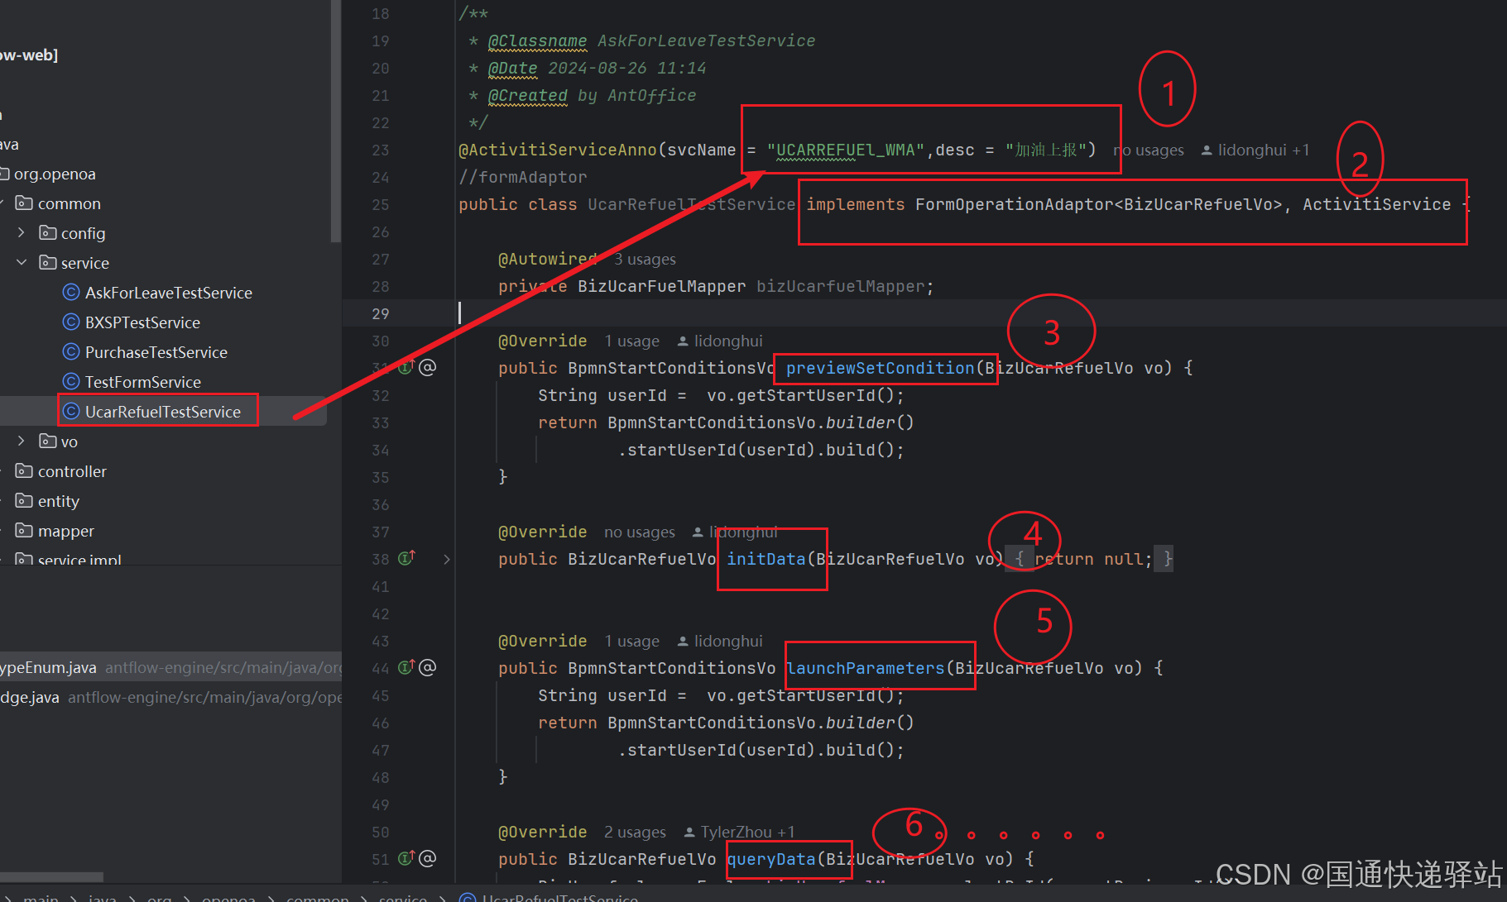Click the 'common' breadcrumb in the bottom bar
Viewport: 1507px width, 902px height.
(x=318, y=898)
